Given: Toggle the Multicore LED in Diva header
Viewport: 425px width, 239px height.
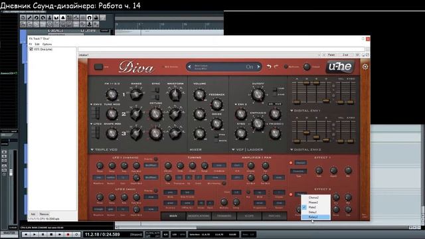Looking at the screenshot, I should click(286, 66).
